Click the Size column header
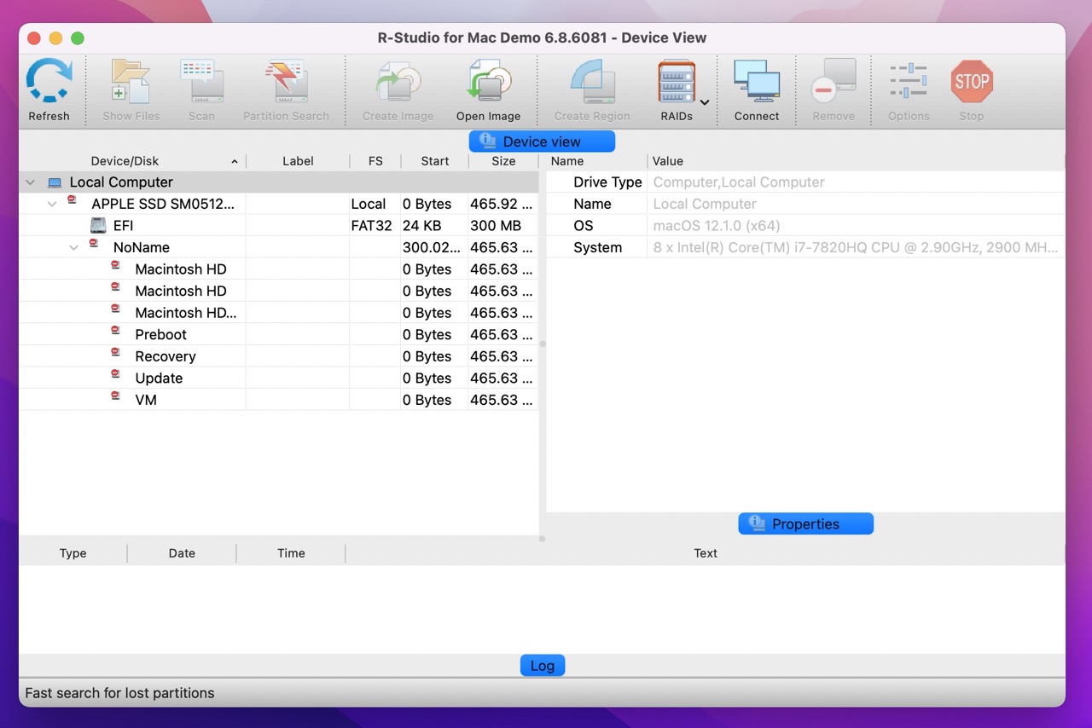The width and height of the screenshot is (1092, 728). (x=503, y=161)
